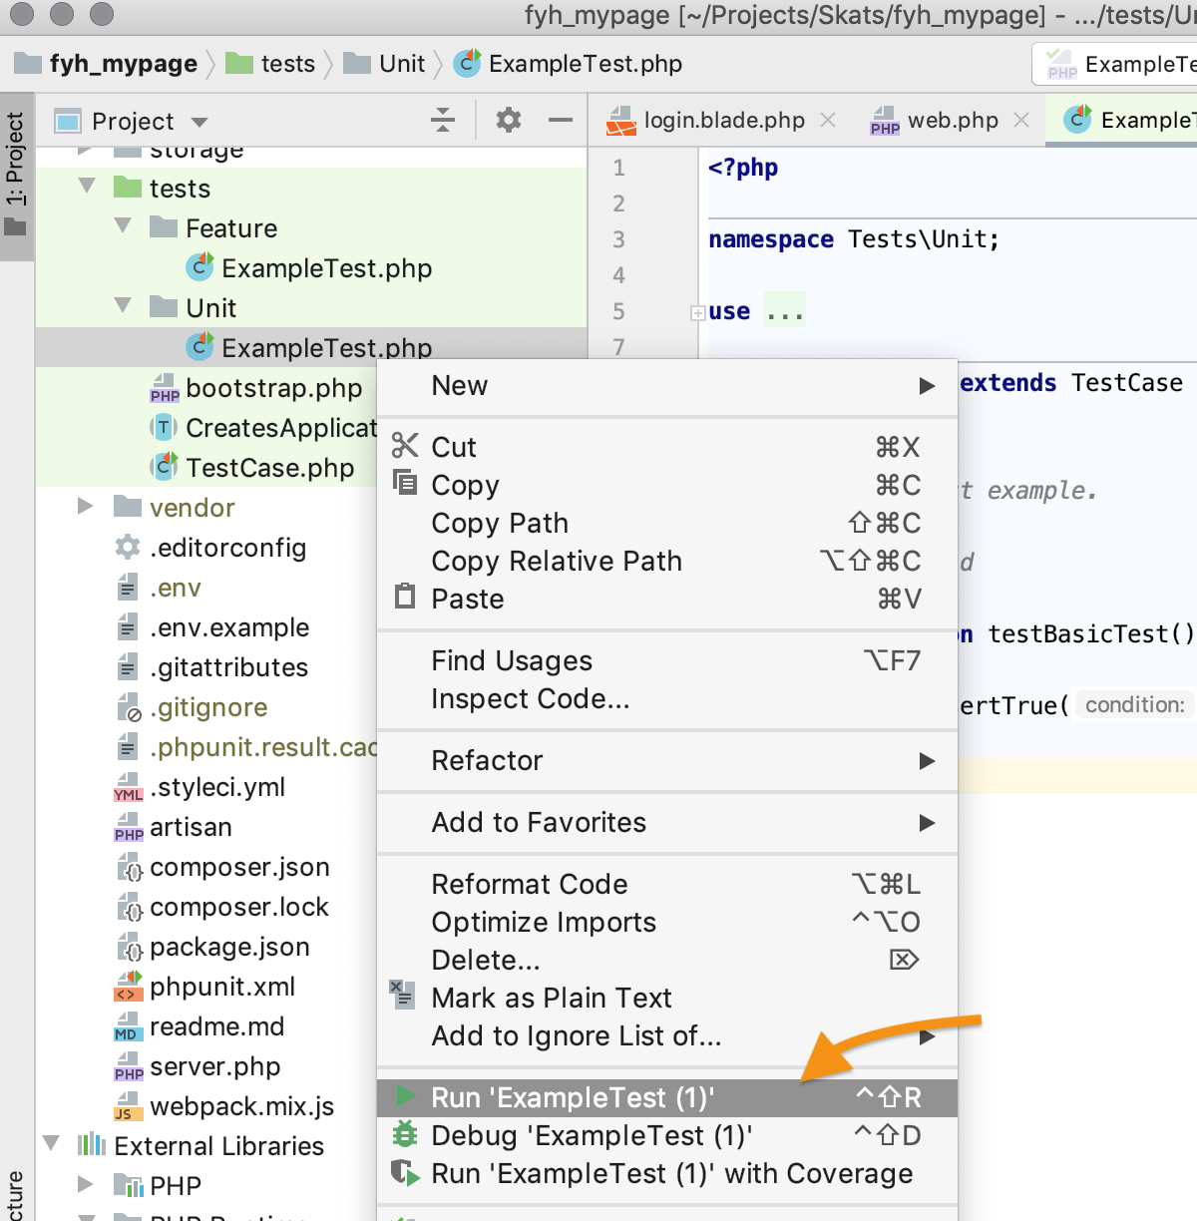Expand the folded use statement
The image size is (1197, 1221).
tap(698, 313)
